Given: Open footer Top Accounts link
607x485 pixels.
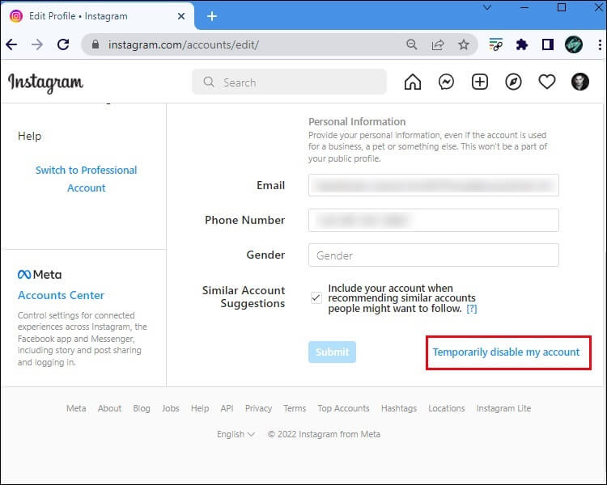Looking at the screenshot, I should pyautogui.click(x=343, y=408).
